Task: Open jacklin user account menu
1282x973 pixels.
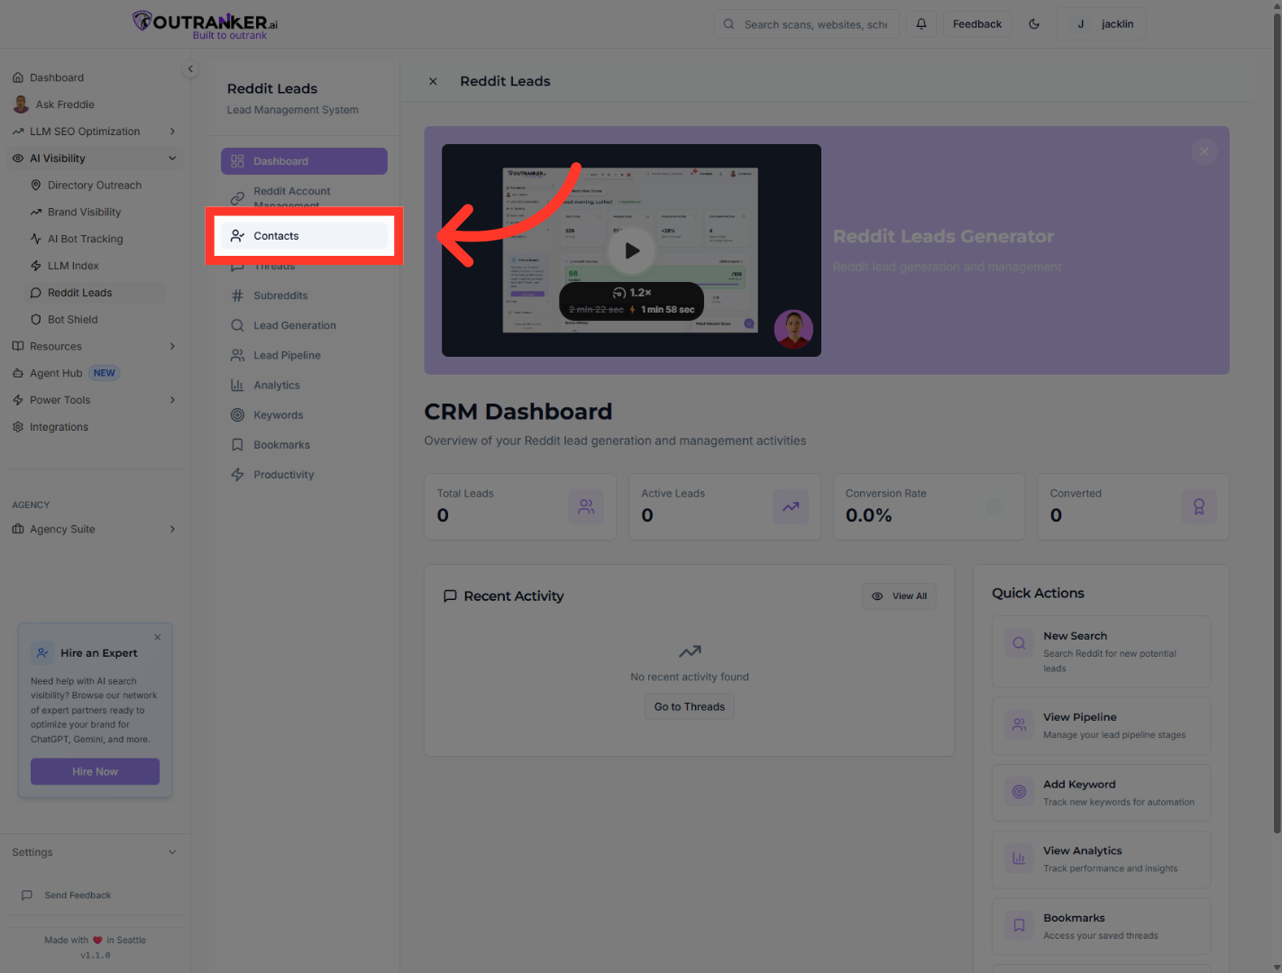Action: [x=1102, y=24]
